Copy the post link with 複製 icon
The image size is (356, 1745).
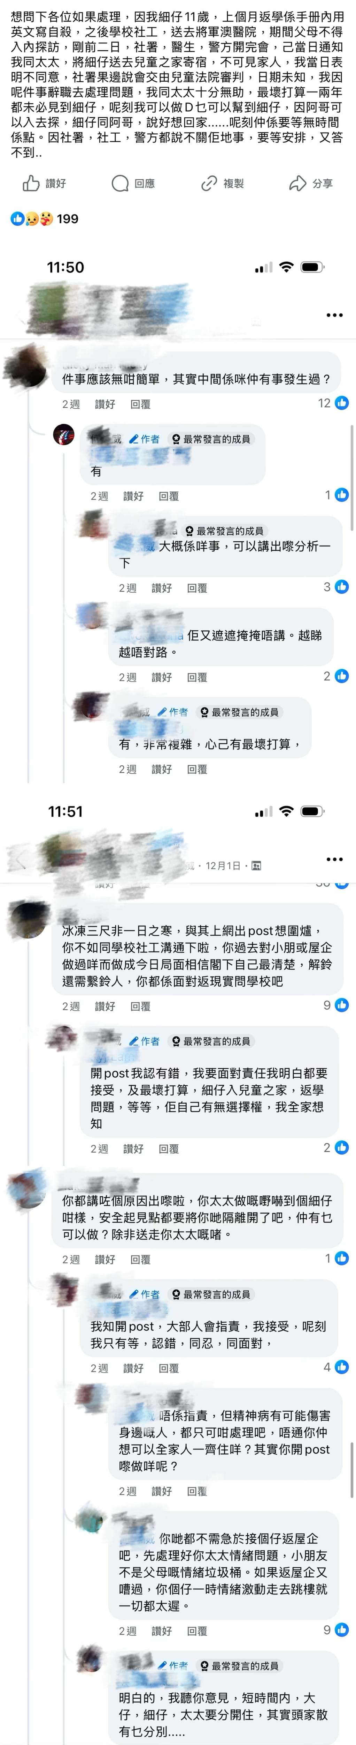point(222,183)
